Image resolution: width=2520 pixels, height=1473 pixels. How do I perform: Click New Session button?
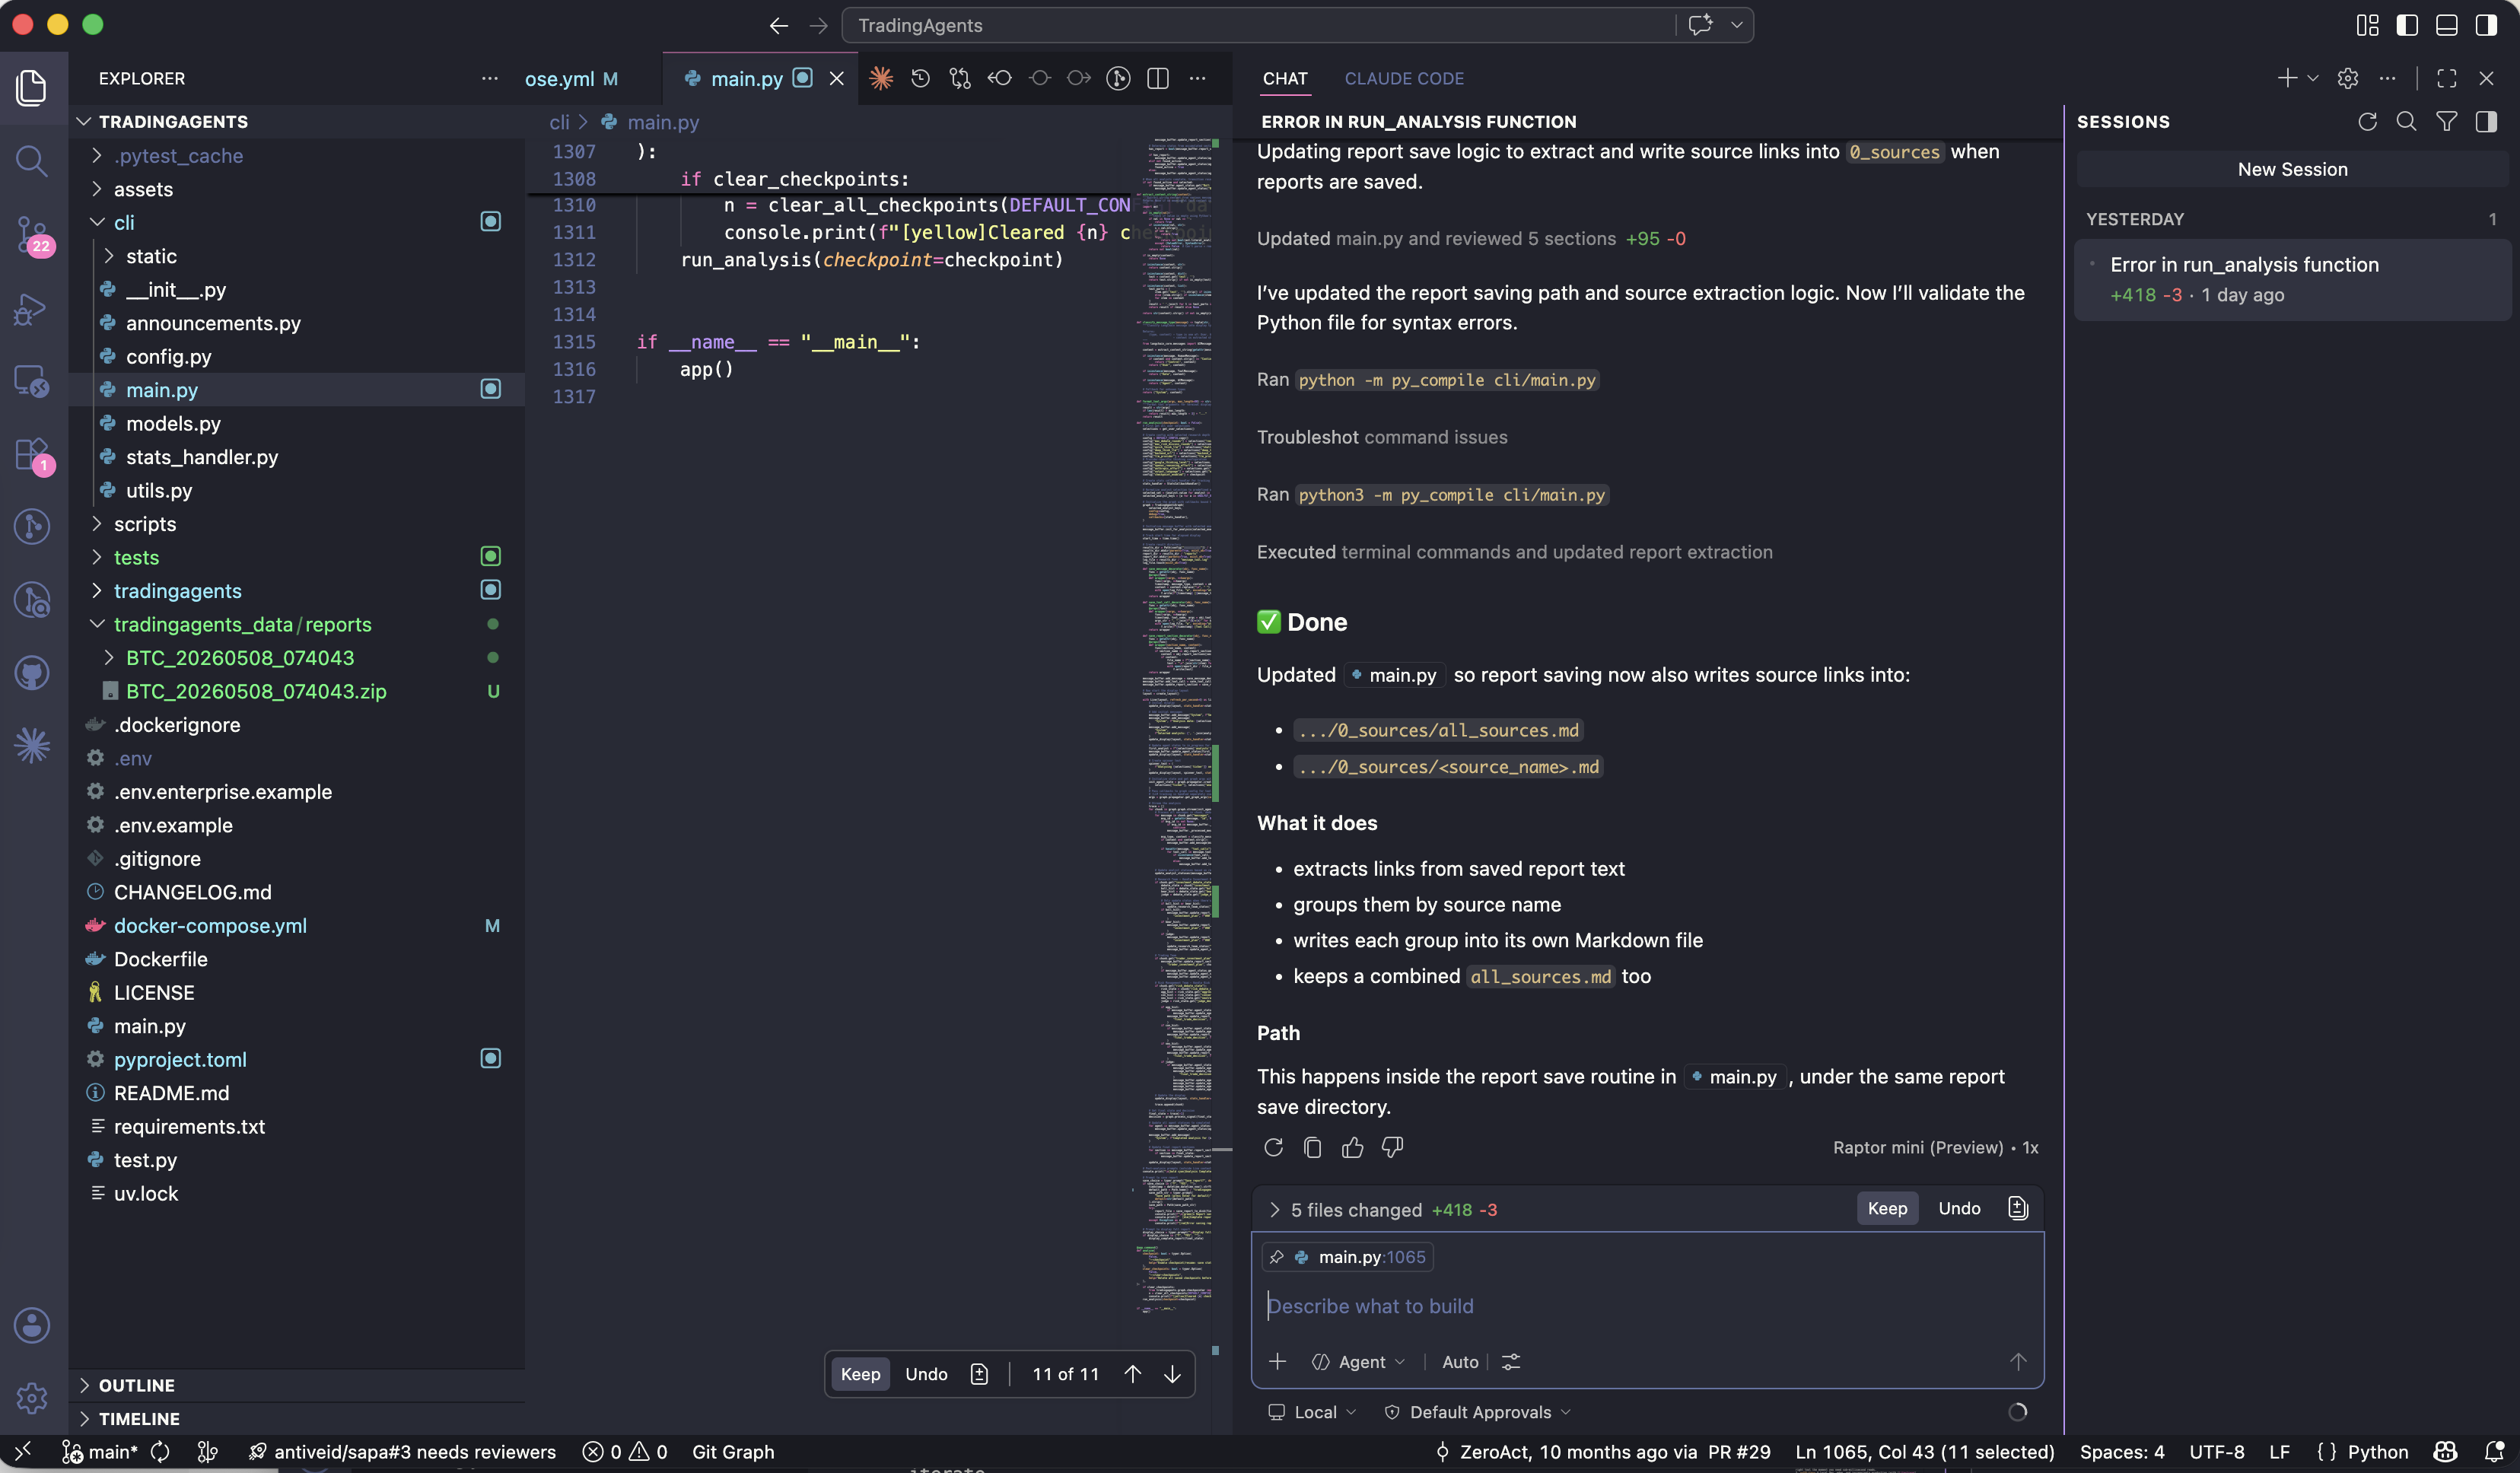(x=2292, y=169)
